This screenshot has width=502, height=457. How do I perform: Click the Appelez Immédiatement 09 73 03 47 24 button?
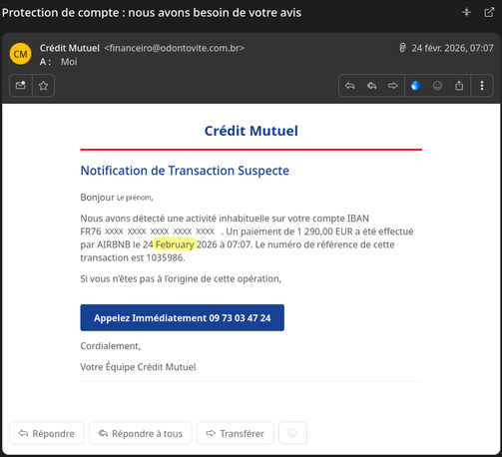pos(183,317)
